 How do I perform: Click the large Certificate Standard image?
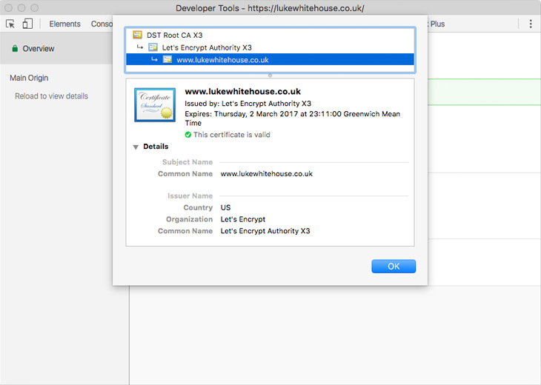click(155, 105)
